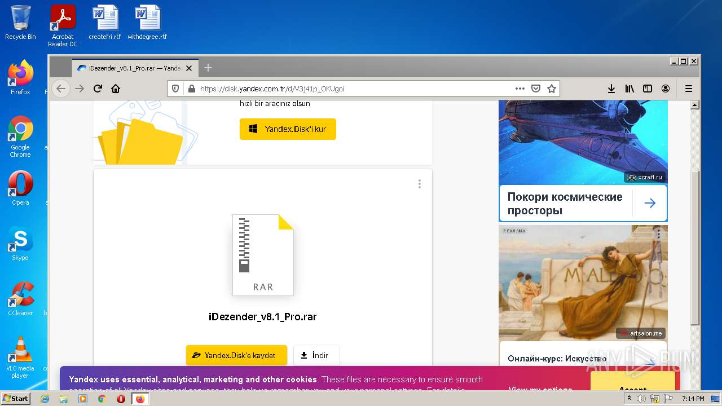Open Acrobat Reader DC desktop shortcut
The width and height of the screenshot is (722, 406).
pyautogui.click(x=63, y=27)
